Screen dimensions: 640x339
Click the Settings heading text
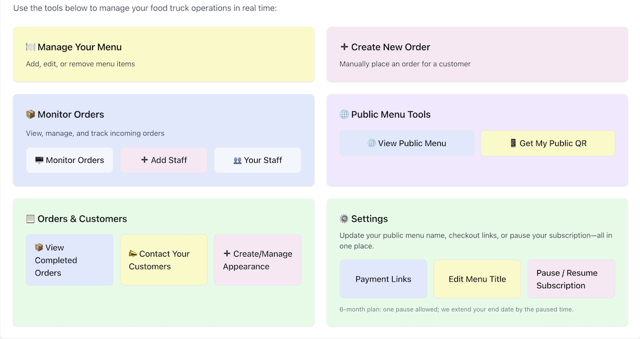[370, 219]
